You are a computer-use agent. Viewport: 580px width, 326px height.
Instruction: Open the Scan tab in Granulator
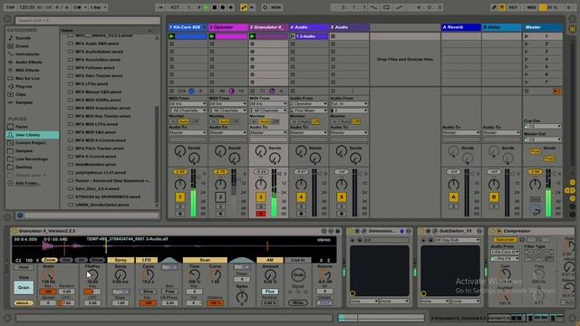tap(205, 260)
